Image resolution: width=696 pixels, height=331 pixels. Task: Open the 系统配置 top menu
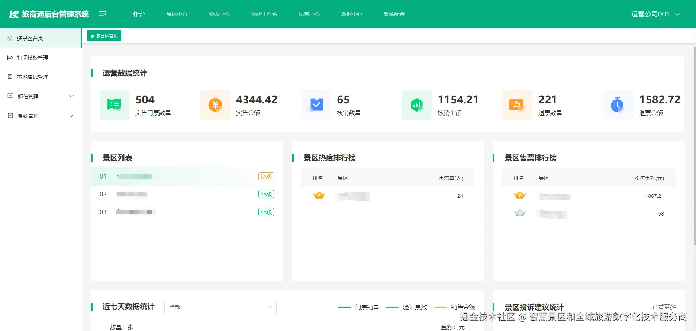point(394,14)
